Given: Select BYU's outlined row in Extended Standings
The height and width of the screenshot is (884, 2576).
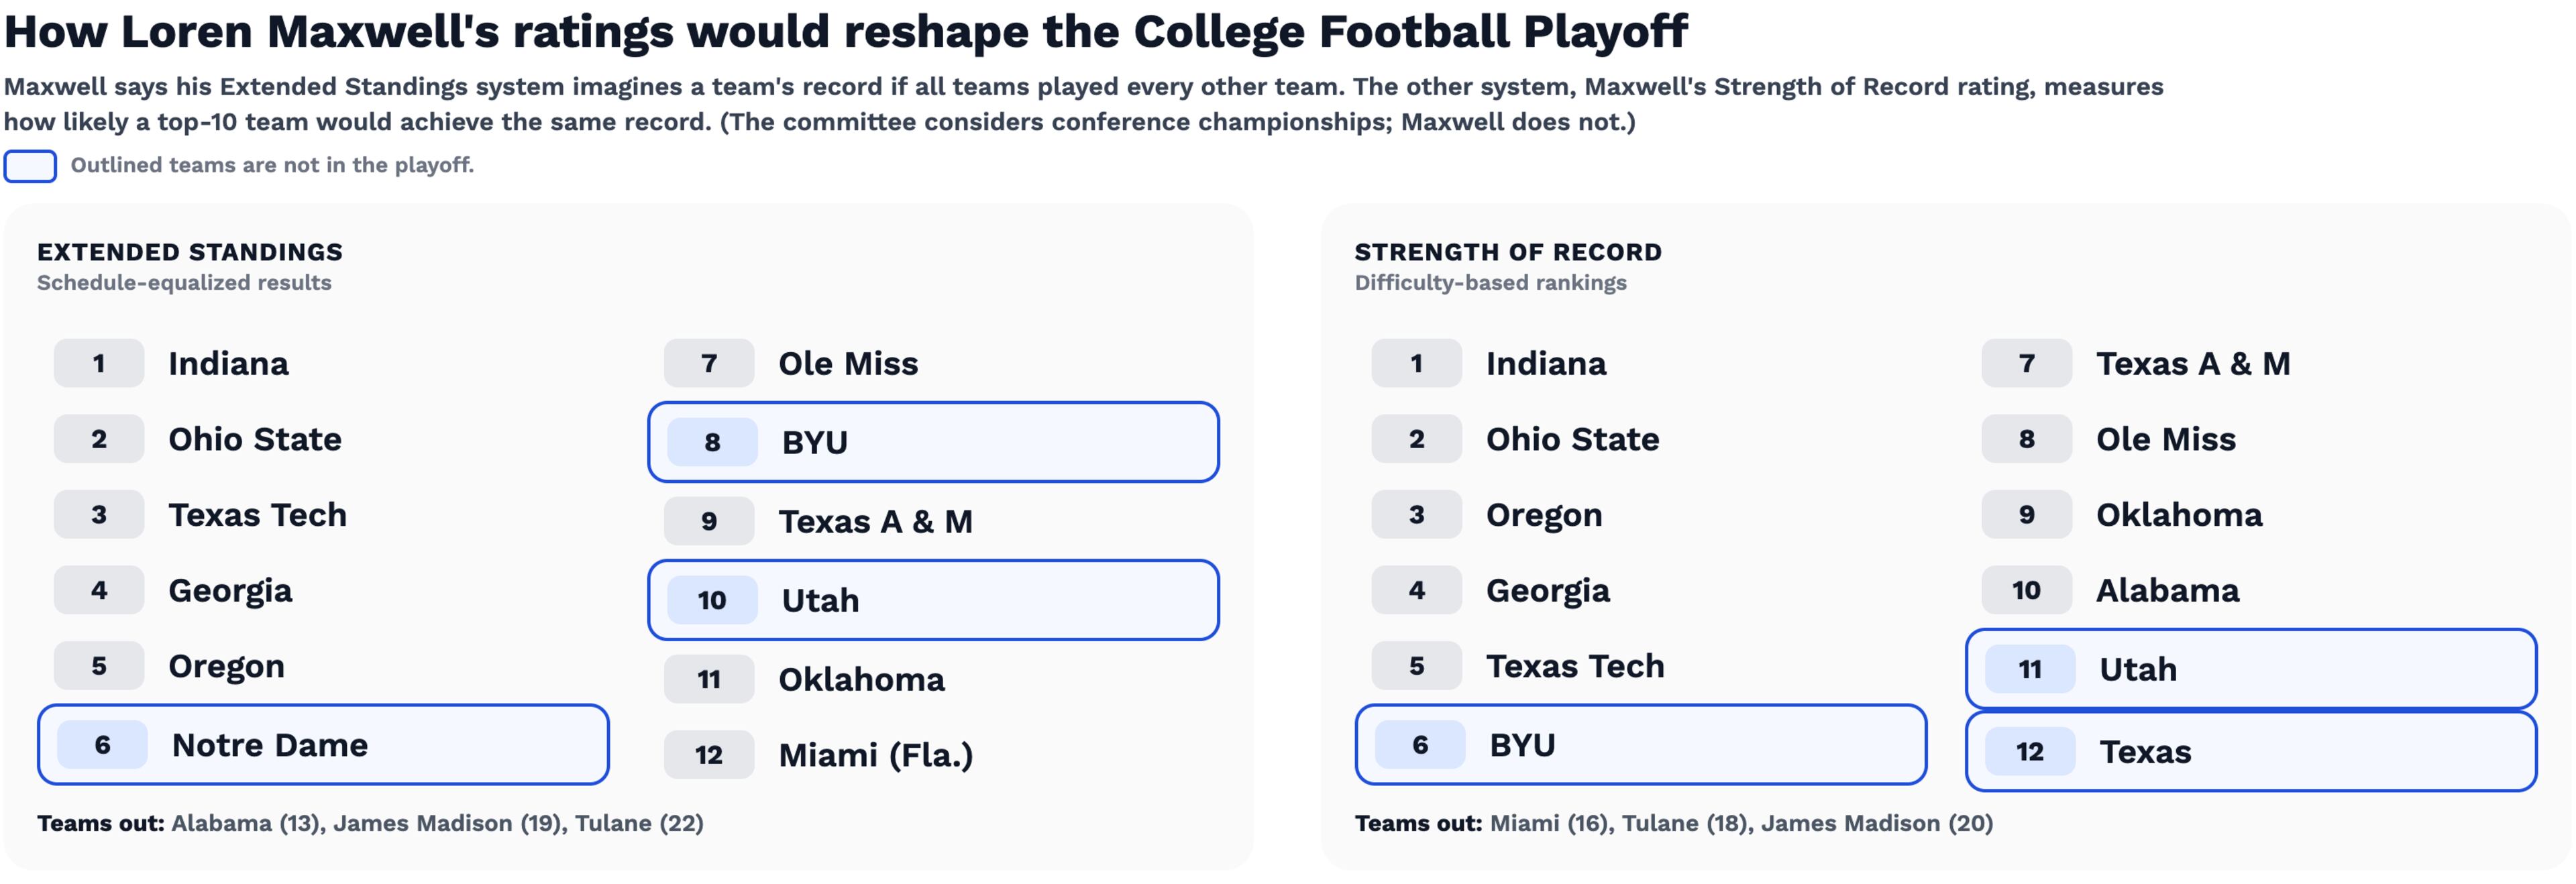Looking at the screenshot, I should point(933,442).
